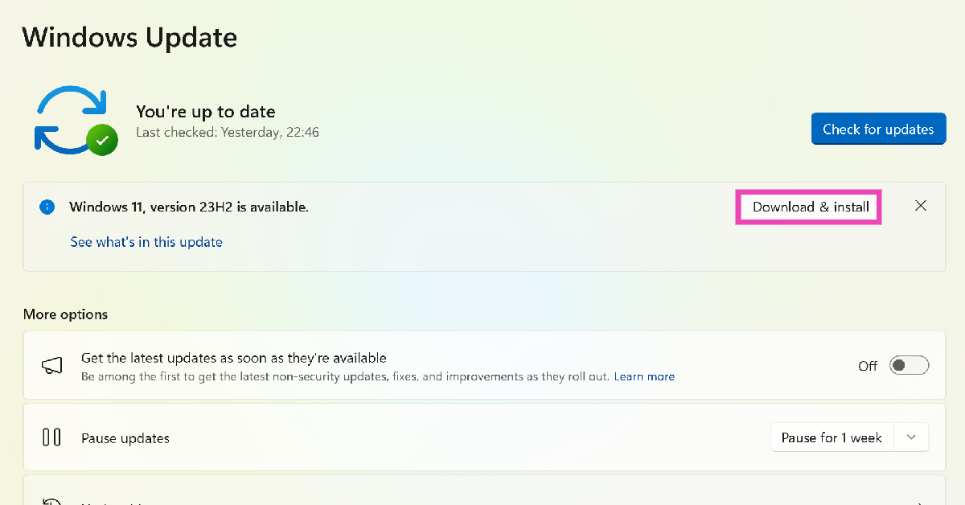Screen dimensions: 965x505
Task: Open See what's in this update
Action: [146, 242]
